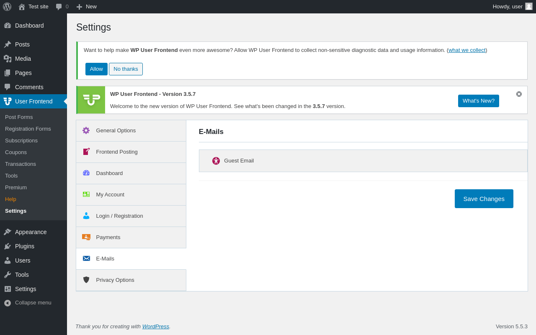Click the General Options gear icon
This screenshot has width=536, height=335.
pyautogui.click(x=86, y=130)
